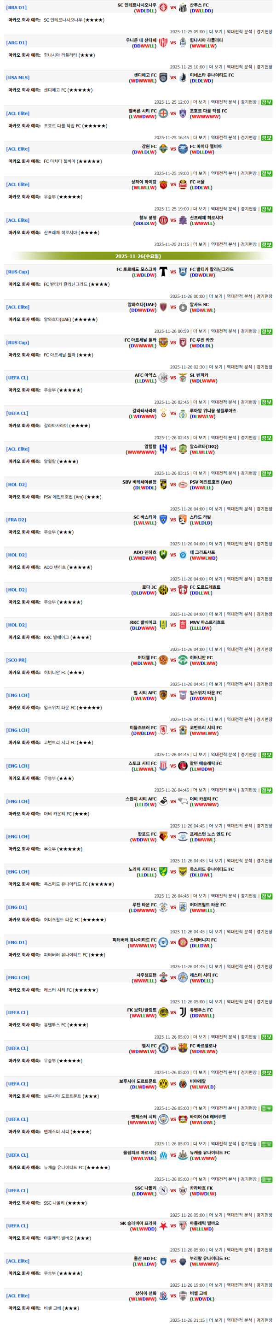Click the Manchester City crest
Viewport: 276px width, 1325px height.
(163, 1119)
